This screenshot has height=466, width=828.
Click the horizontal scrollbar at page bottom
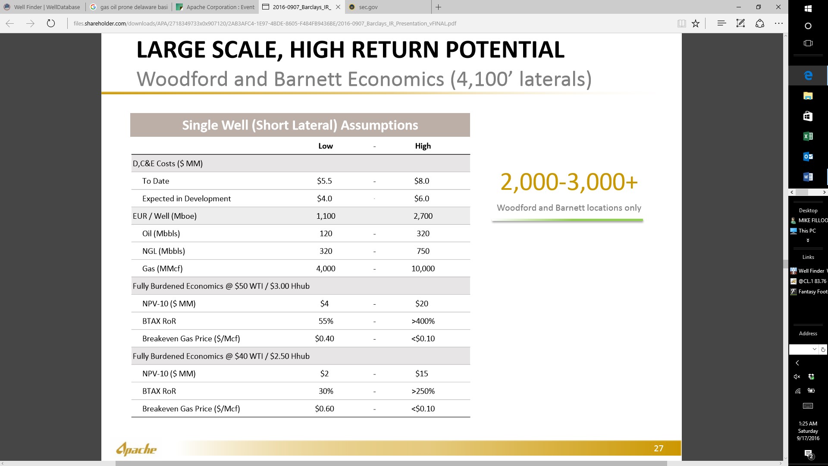(x=391, y=463)
